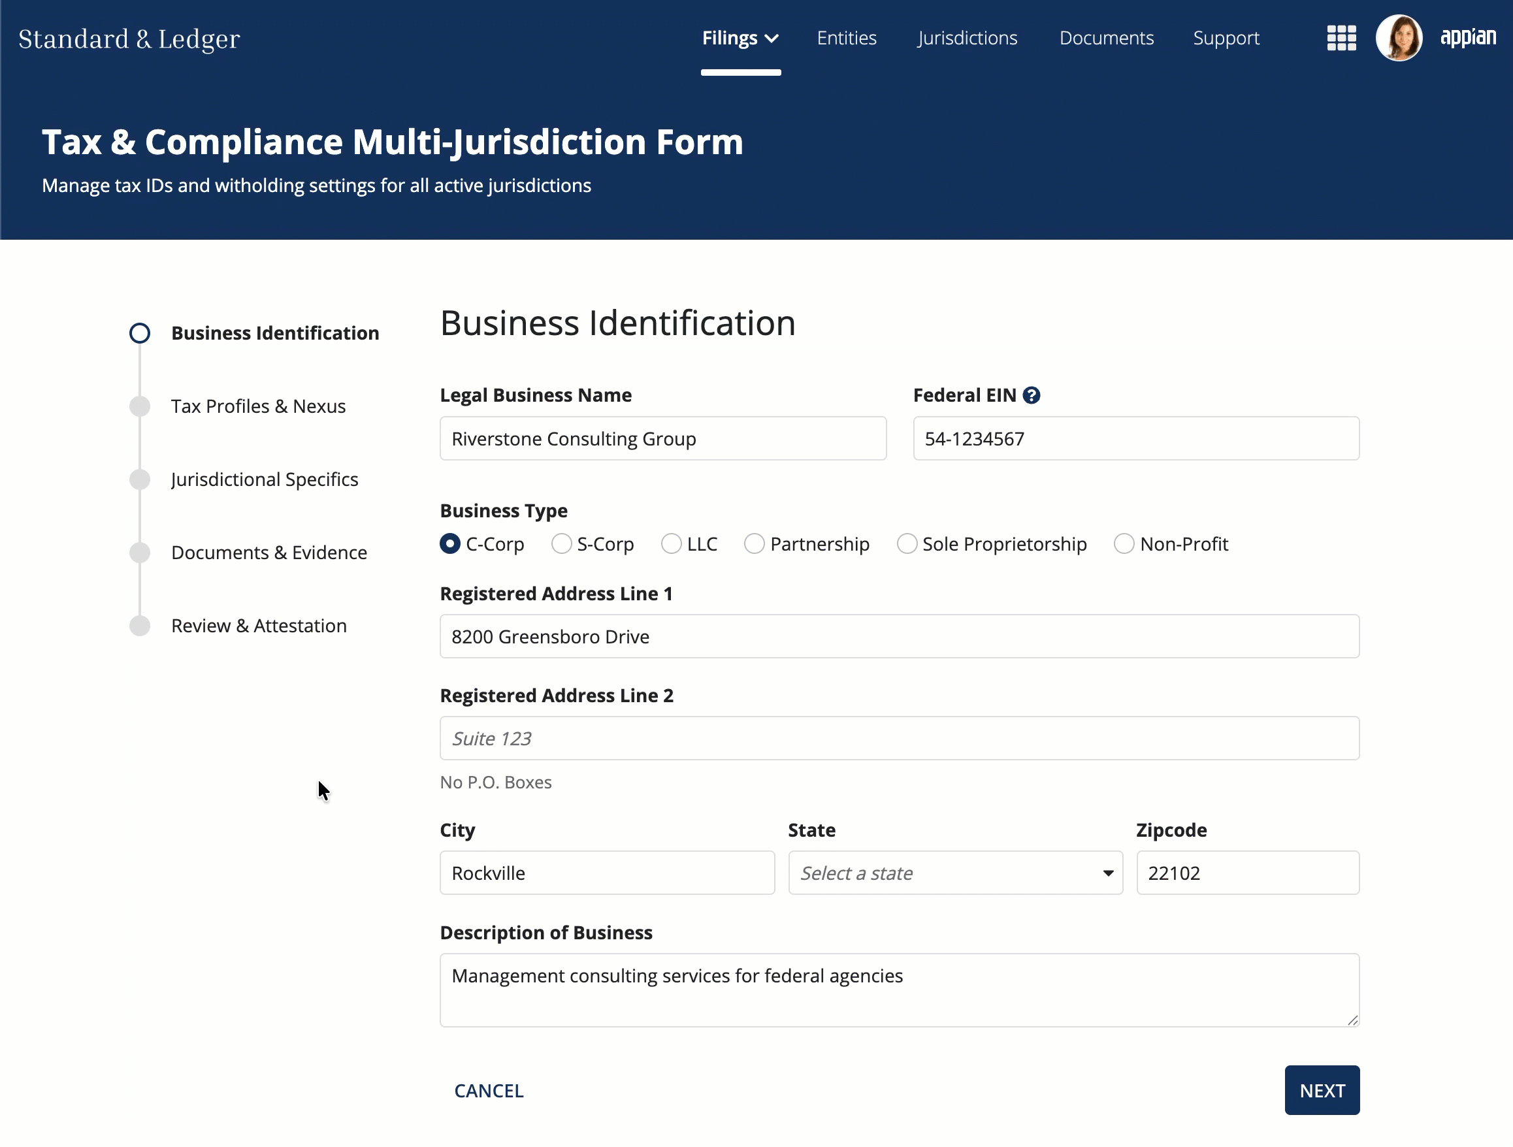Open the Review & Attestation step
This screenshot has width=1513, height=1147.
pos(238,626)
